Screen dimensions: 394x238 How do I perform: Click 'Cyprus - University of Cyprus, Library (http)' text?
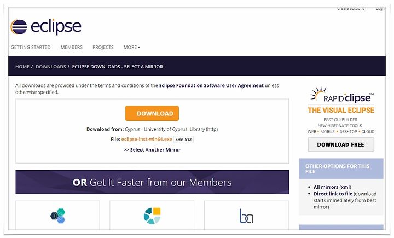171,129
